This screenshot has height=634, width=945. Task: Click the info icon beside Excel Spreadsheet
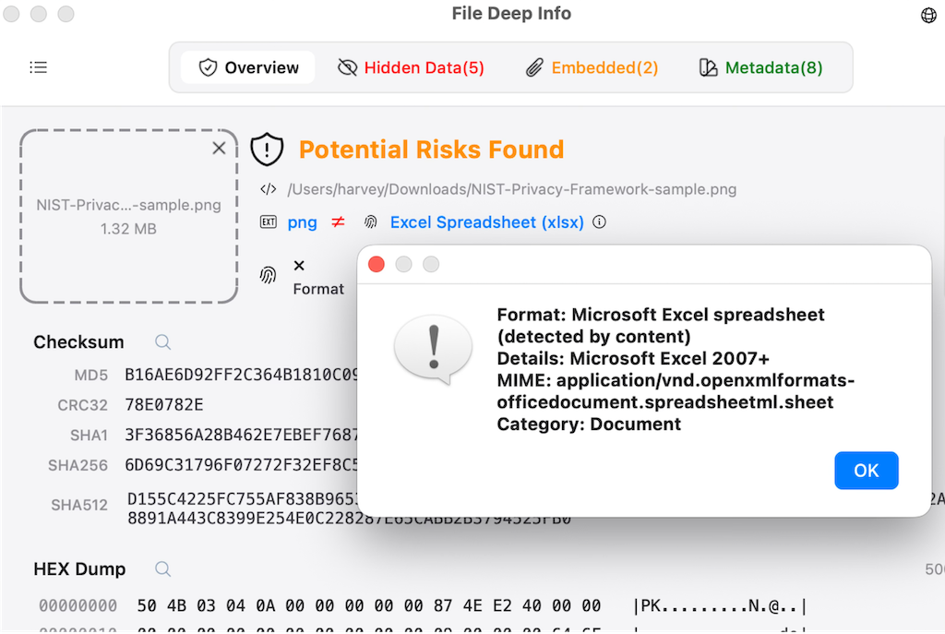600,222
